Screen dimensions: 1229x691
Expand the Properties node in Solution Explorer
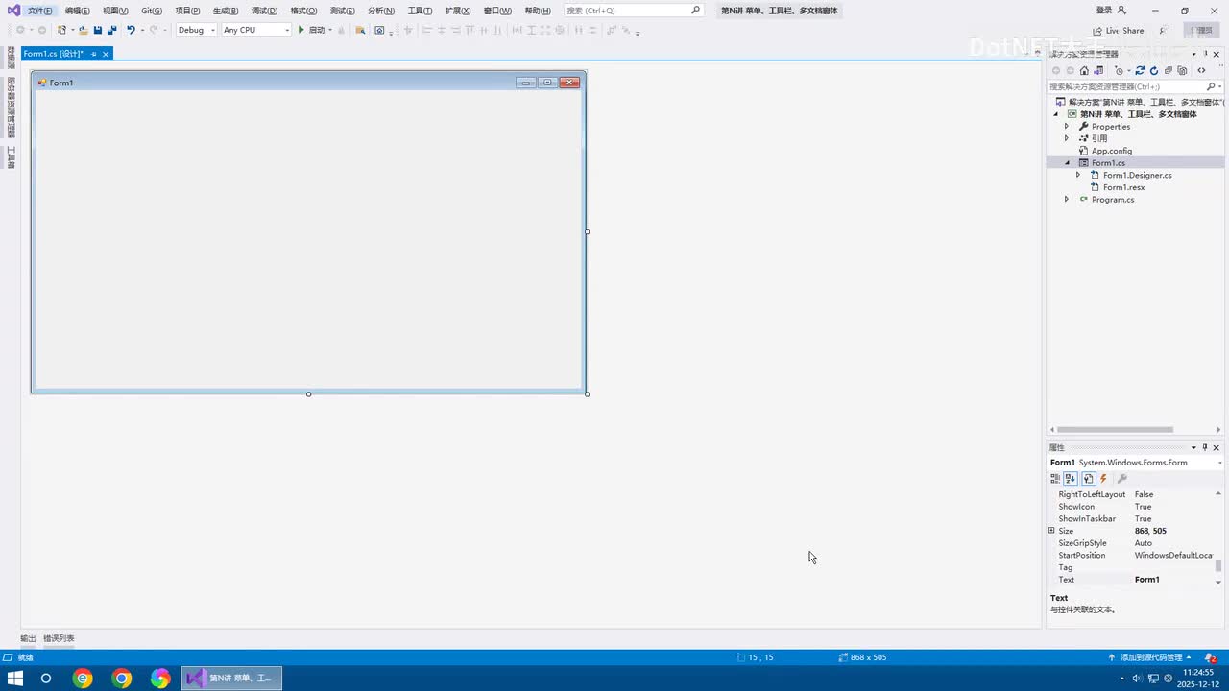(1066, 127)
